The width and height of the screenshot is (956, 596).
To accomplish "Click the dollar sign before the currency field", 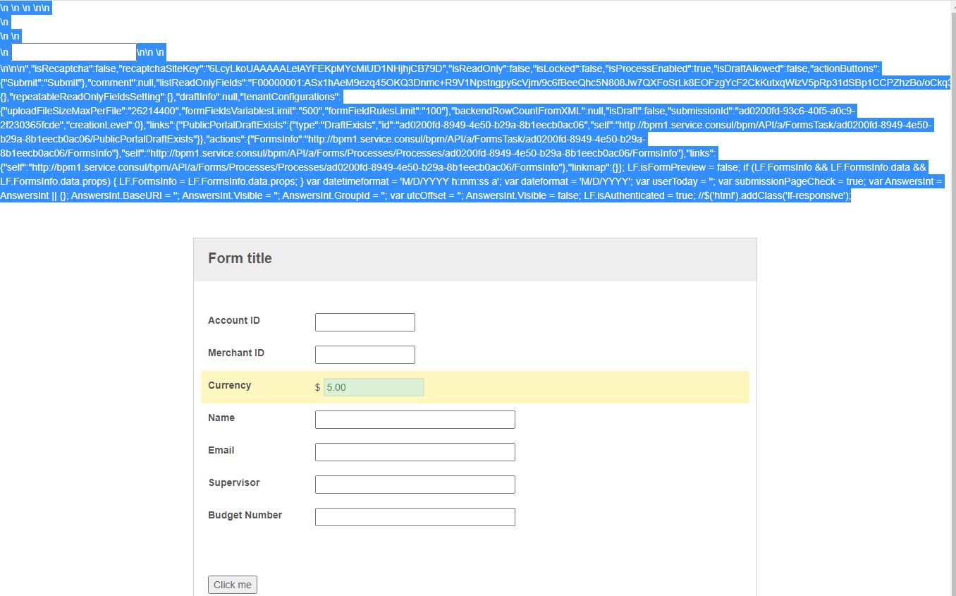I will tap(318, 387).
